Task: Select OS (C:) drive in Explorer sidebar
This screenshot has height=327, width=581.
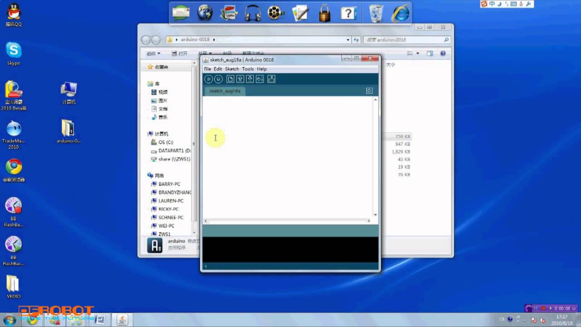Action: (x=162, y=142)
